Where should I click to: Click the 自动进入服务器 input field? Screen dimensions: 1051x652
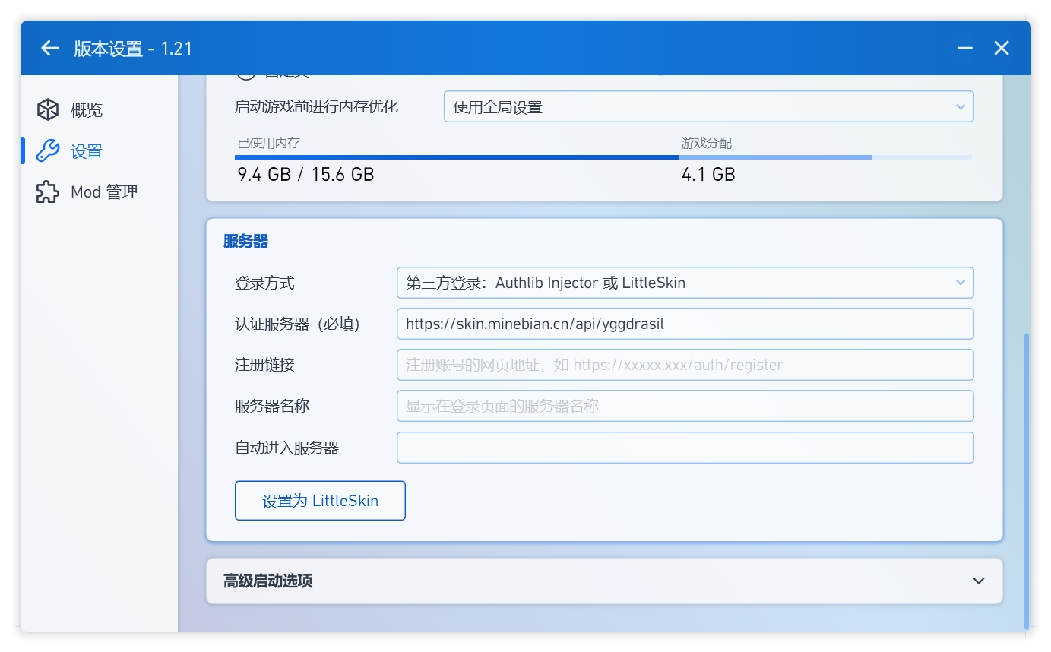pos(684,447)
